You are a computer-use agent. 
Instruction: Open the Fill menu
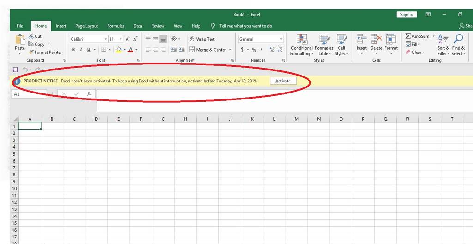point(413,44)
